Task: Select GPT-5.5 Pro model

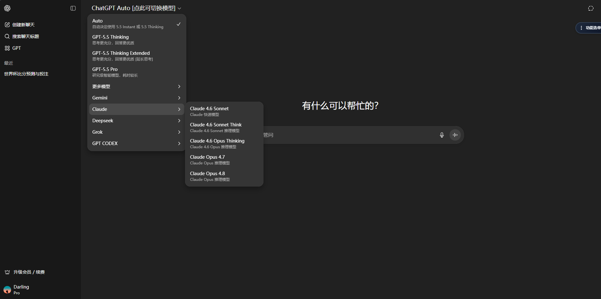Action: (x=137, y=72)
